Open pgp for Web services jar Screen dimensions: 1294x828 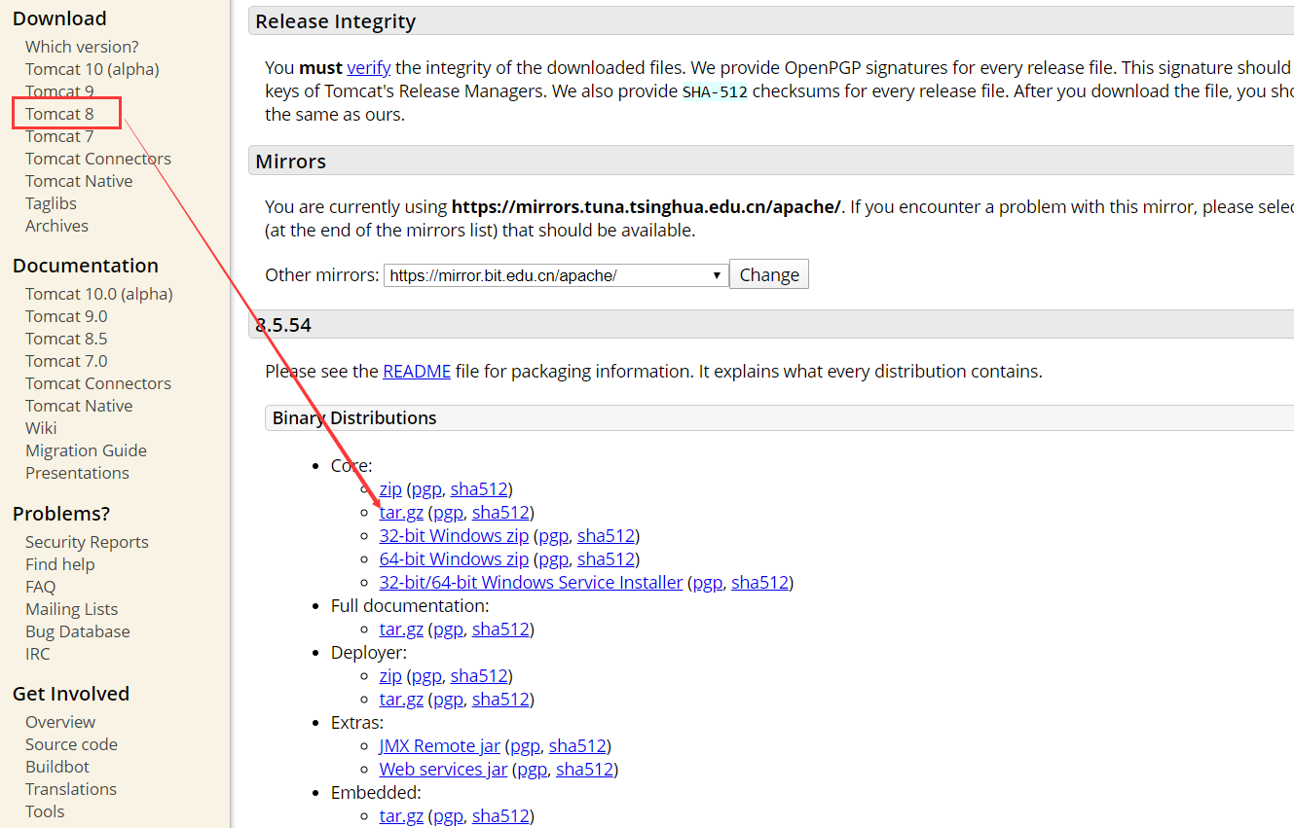pyautogui.click(x=532, y=770)
